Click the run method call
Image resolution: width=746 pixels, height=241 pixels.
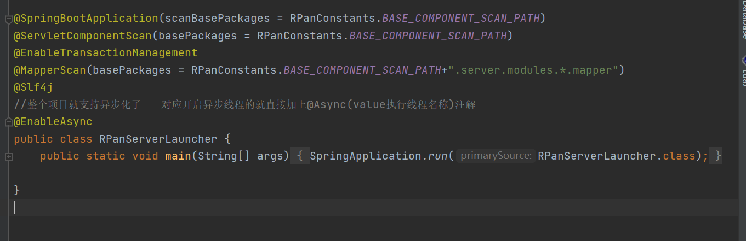pos(437,156)
